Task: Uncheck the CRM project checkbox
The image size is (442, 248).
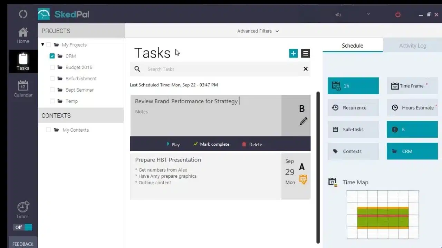Action: 52,56
